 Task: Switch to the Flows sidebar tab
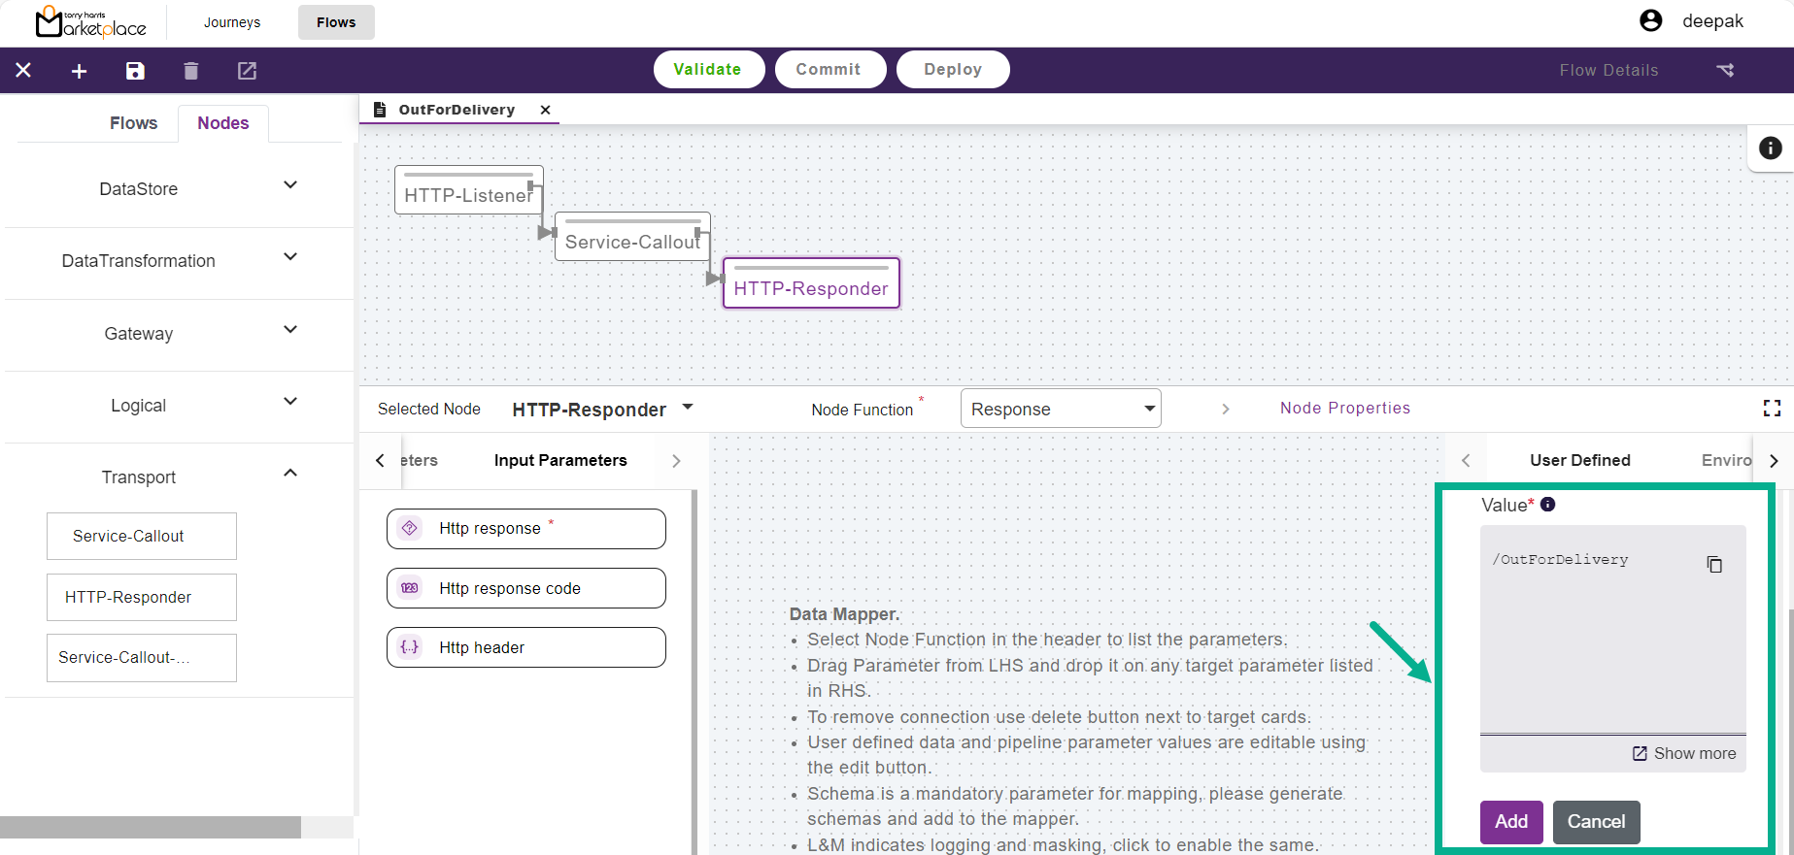pyautogui.click(x=133, y=123)
